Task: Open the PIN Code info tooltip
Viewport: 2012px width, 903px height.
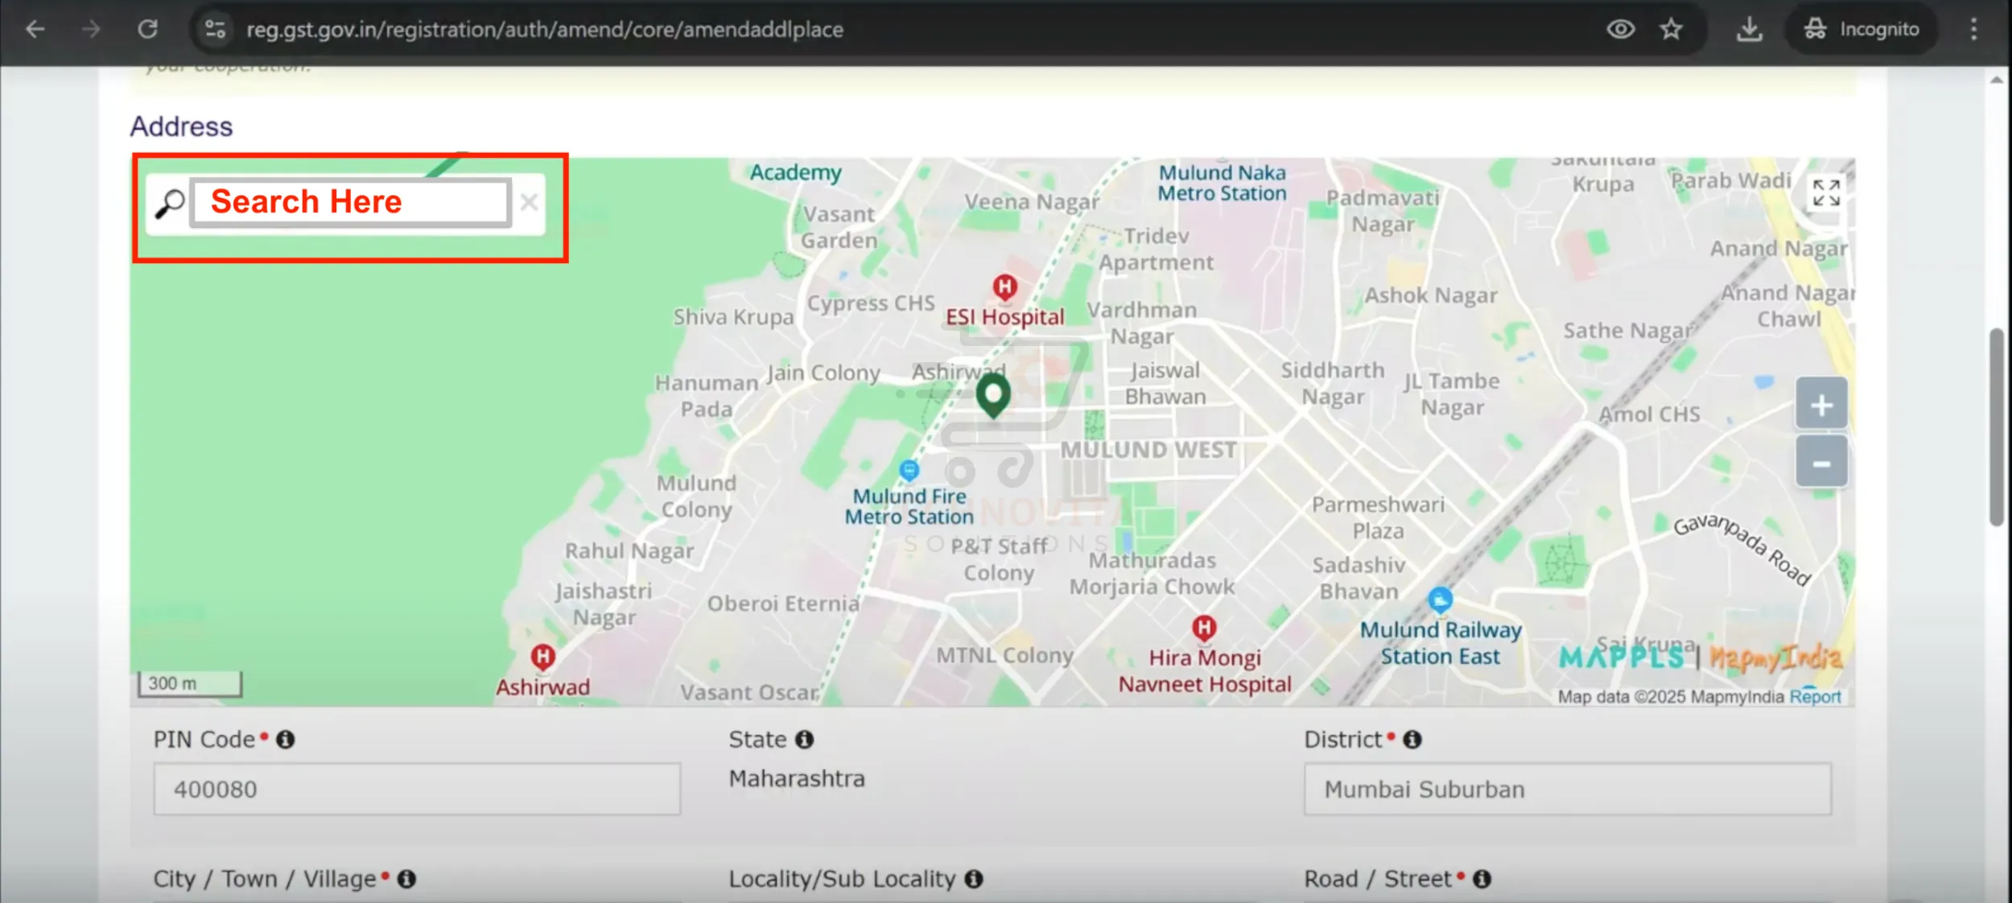Action: (287, 739)
